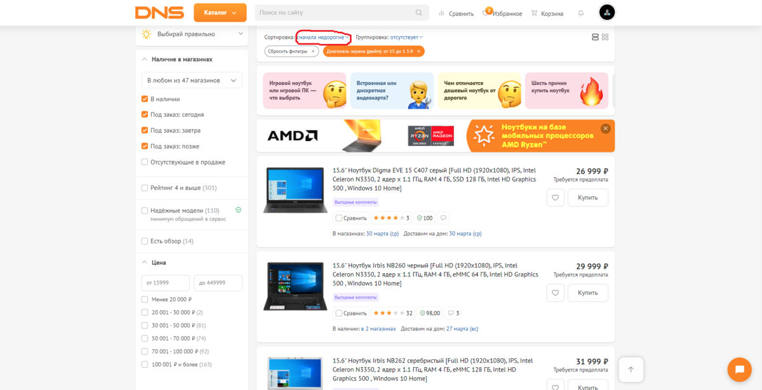The height and width of the screenshot is (390, 762).
Task: Click the Выбирай правильно lightbulb icon
Action: 147,34
